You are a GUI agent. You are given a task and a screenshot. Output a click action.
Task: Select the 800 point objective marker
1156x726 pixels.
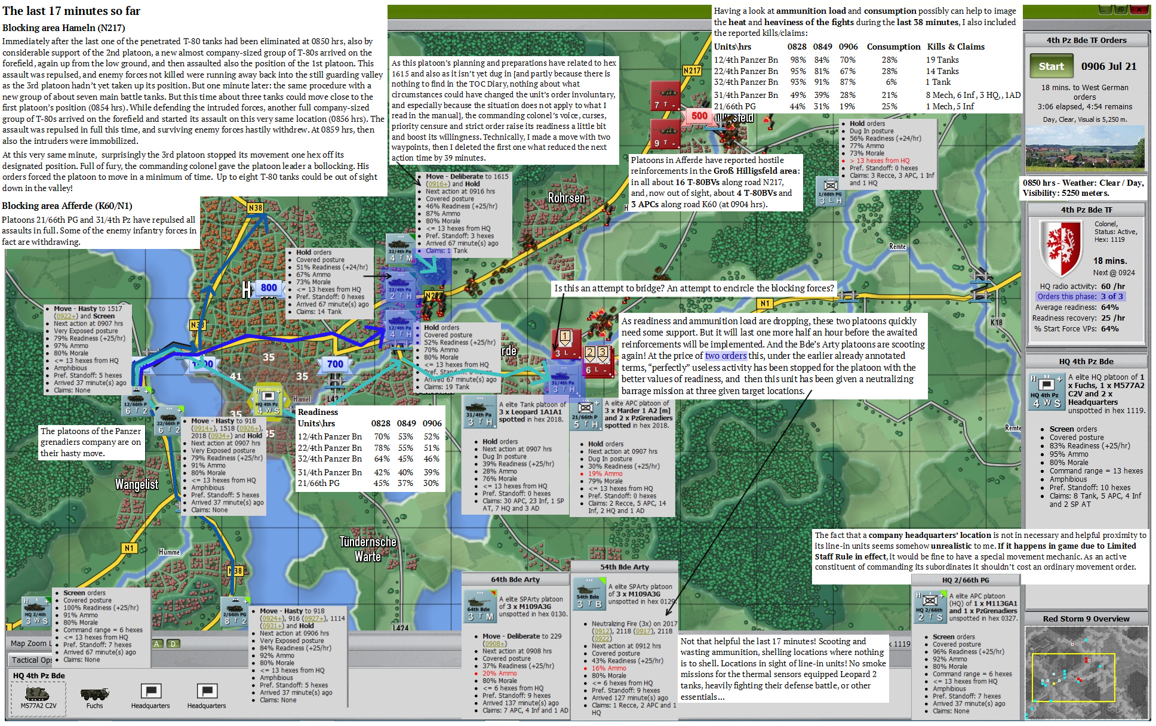click(x=269, y=288)
